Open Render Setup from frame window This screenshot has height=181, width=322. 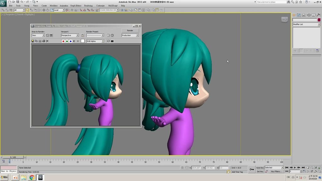click(x=108, y=35)
